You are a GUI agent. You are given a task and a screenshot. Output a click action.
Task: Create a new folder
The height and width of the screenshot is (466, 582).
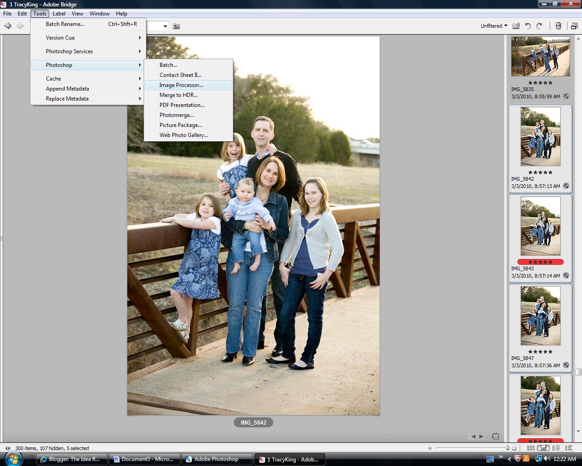pos(516,26)
